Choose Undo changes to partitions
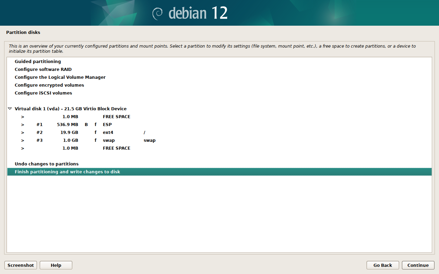Viewport: 439px width, 274px height. (47, 164)
